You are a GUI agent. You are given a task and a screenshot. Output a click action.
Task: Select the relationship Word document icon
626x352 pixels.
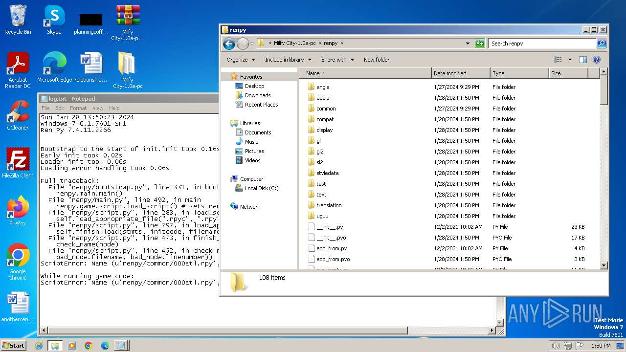[x=91, y=67]
